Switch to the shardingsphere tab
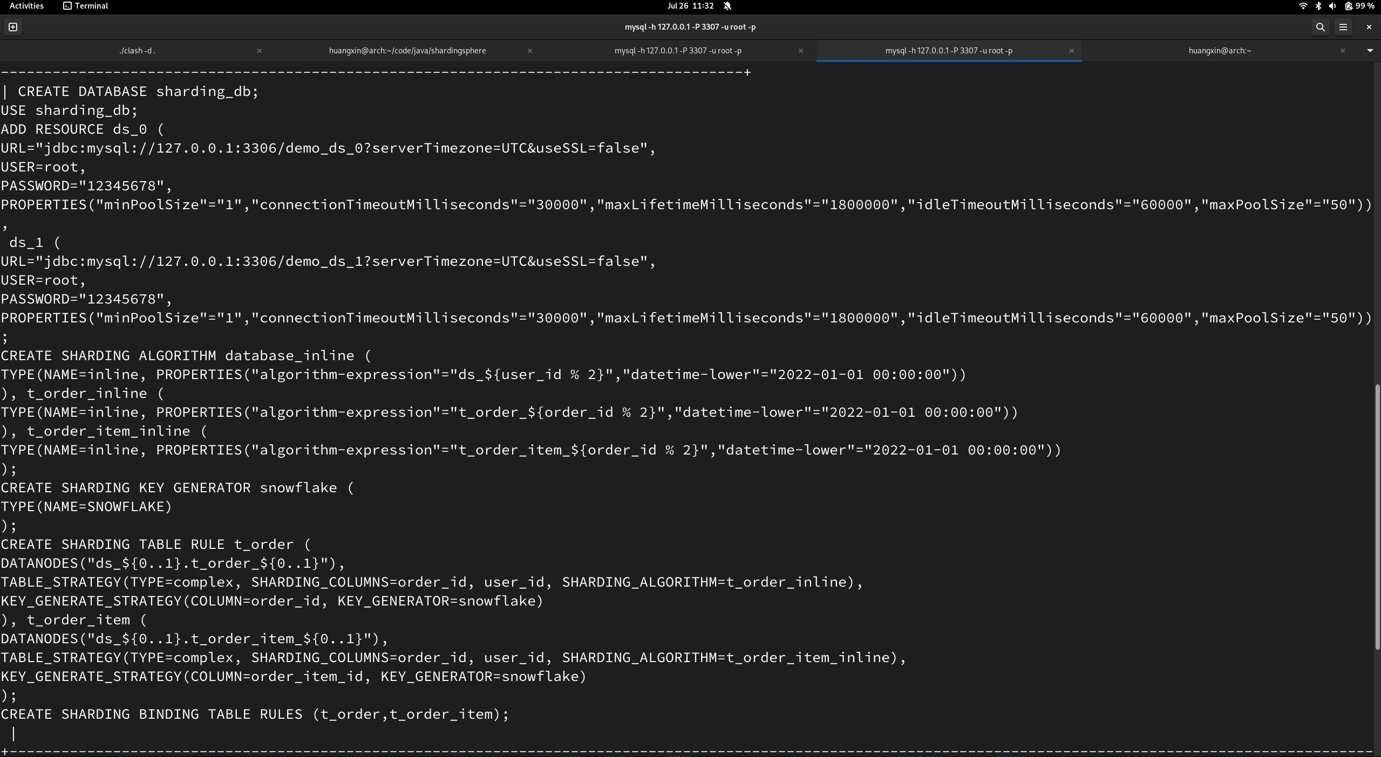 (407, 51)
